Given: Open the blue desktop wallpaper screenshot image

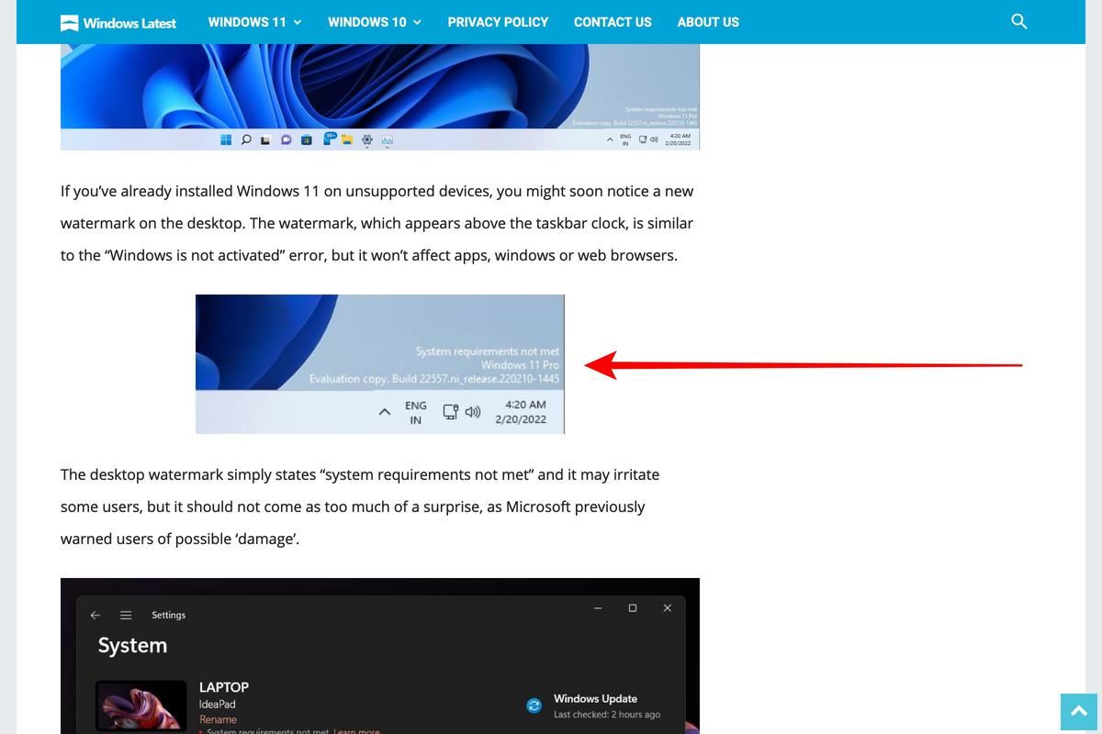Looking at the screenshot, I should coord(380,97).
